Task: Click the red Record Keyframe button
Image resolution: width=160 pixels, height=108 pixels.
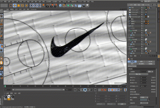Action: [102, 90]
